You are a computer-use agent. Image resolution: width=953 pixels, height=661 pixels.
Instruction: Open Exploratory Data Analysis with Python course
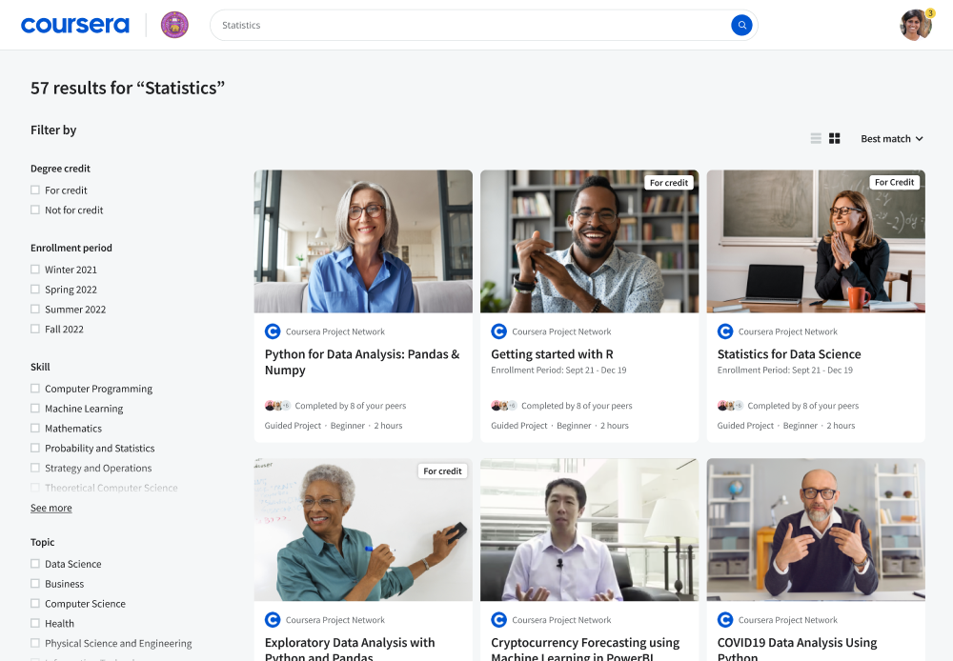pos(350,649)
